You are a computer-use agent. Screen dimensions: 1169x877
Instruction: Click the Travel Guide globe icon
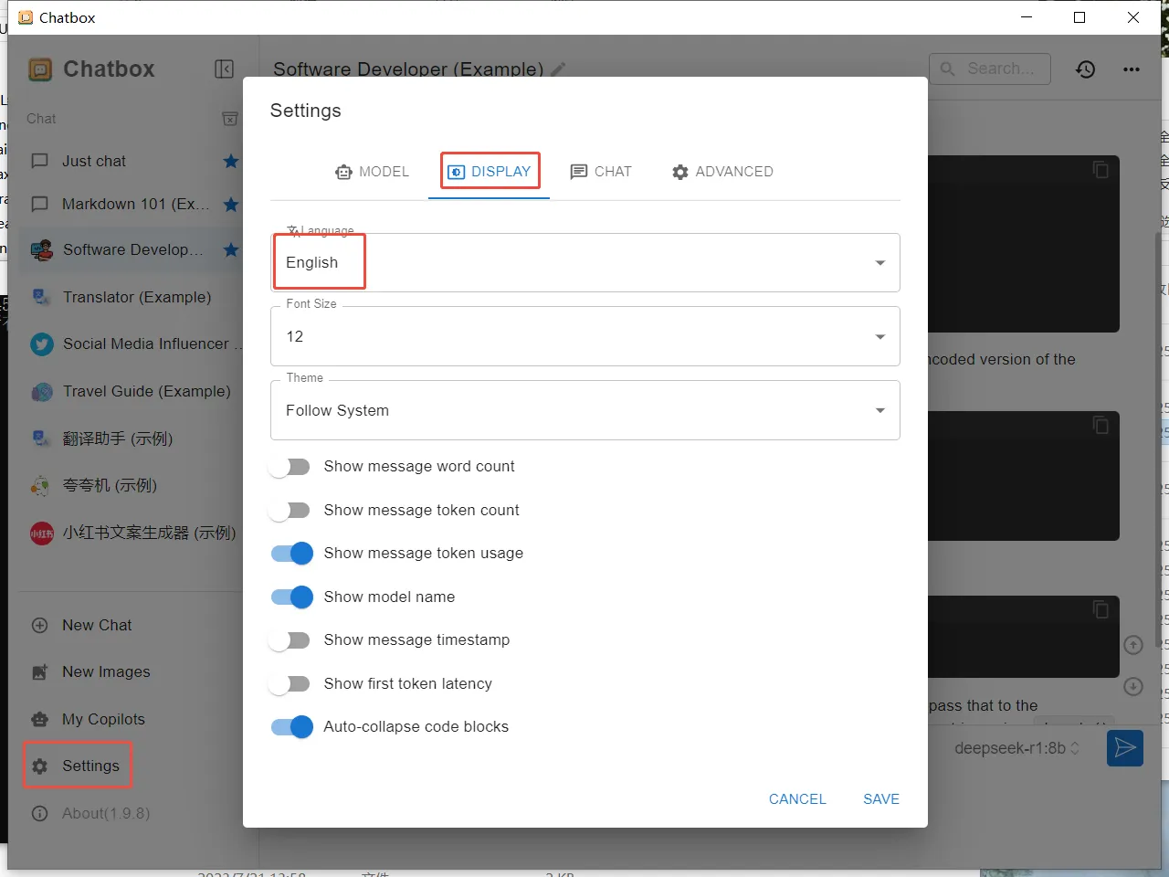41,391
